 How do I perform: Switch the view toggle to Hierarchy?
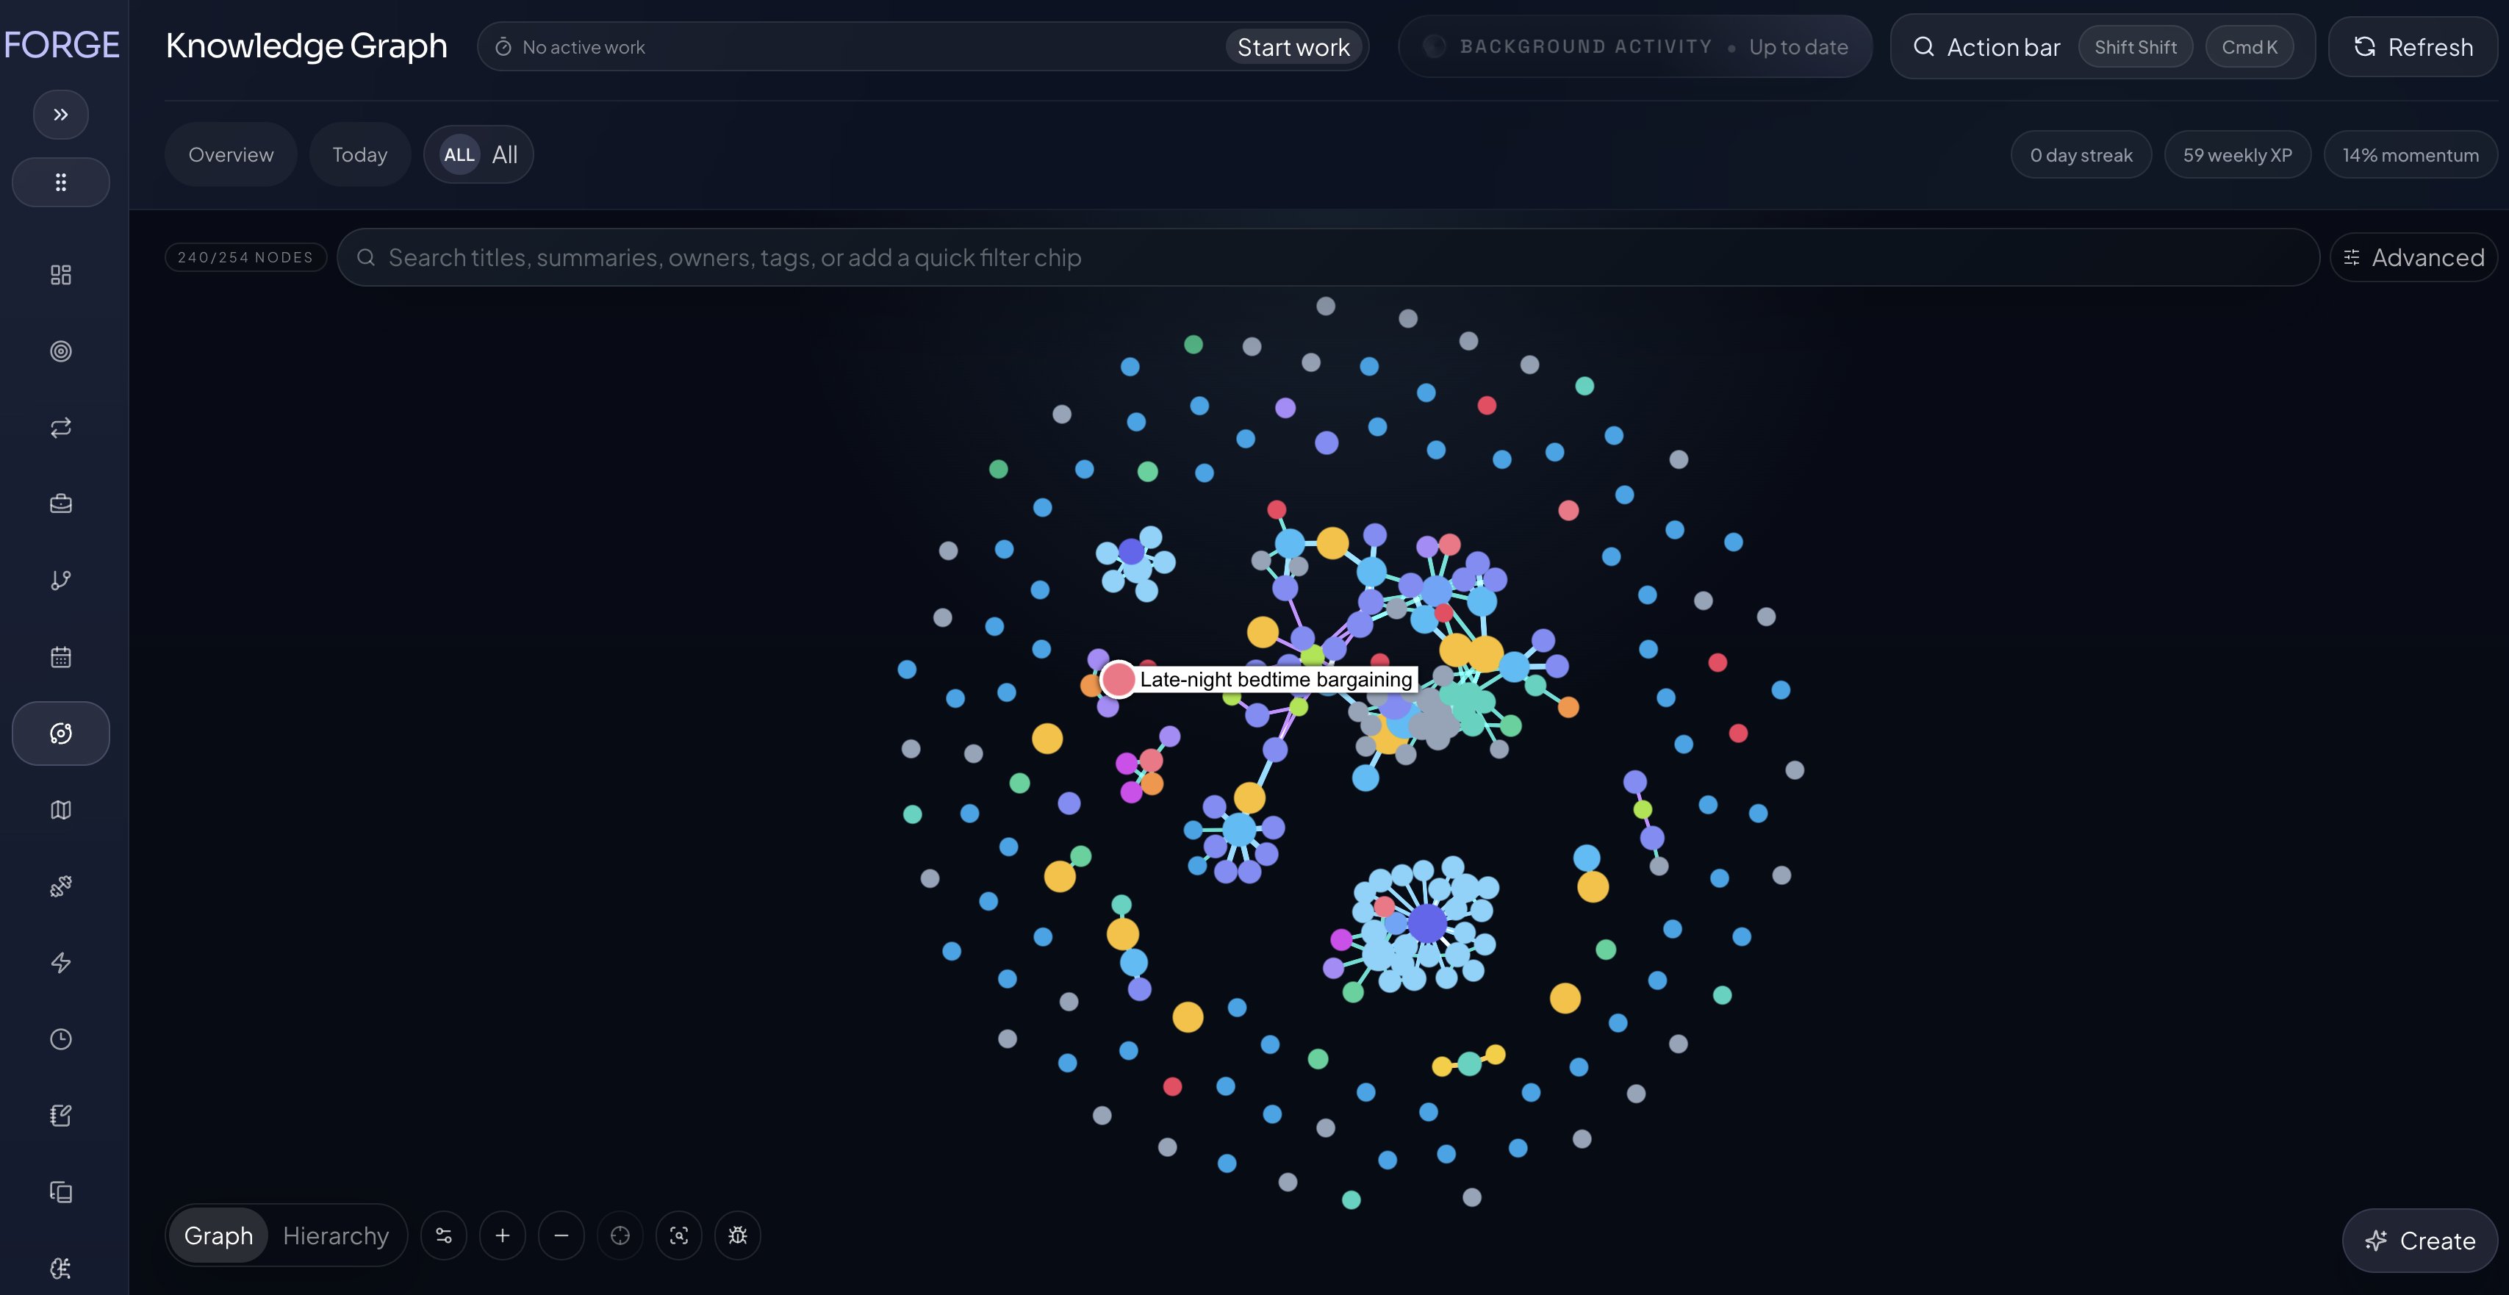pyautogui.click(x=335, y=1235)
